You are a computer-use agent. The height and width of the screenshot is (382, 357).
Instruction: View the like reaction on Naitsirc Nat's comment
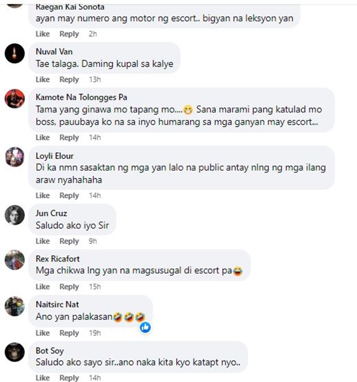tap(145, 327)
